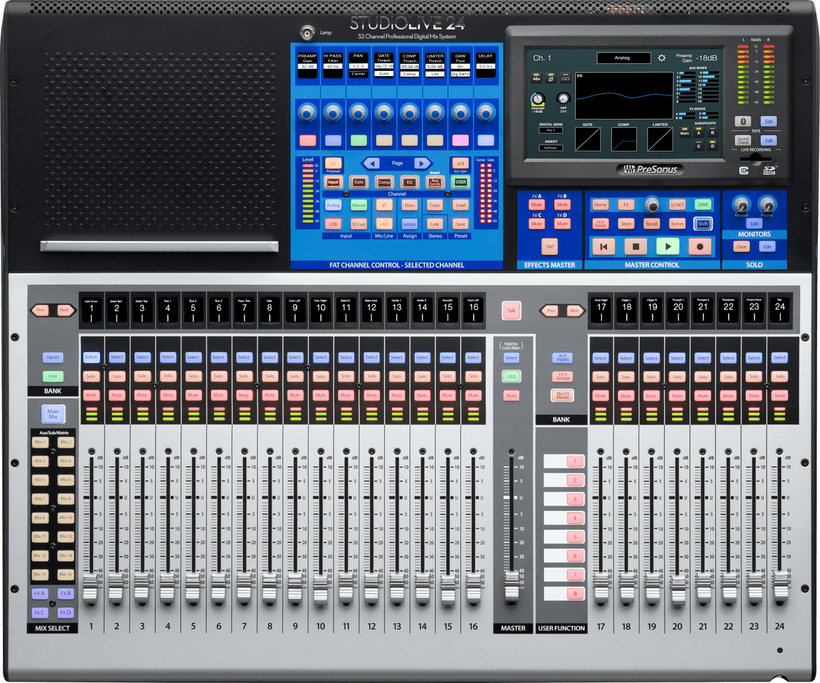Click the Lamp connector near the logo
Screen dimensions: 820x683
click(307, 33)
